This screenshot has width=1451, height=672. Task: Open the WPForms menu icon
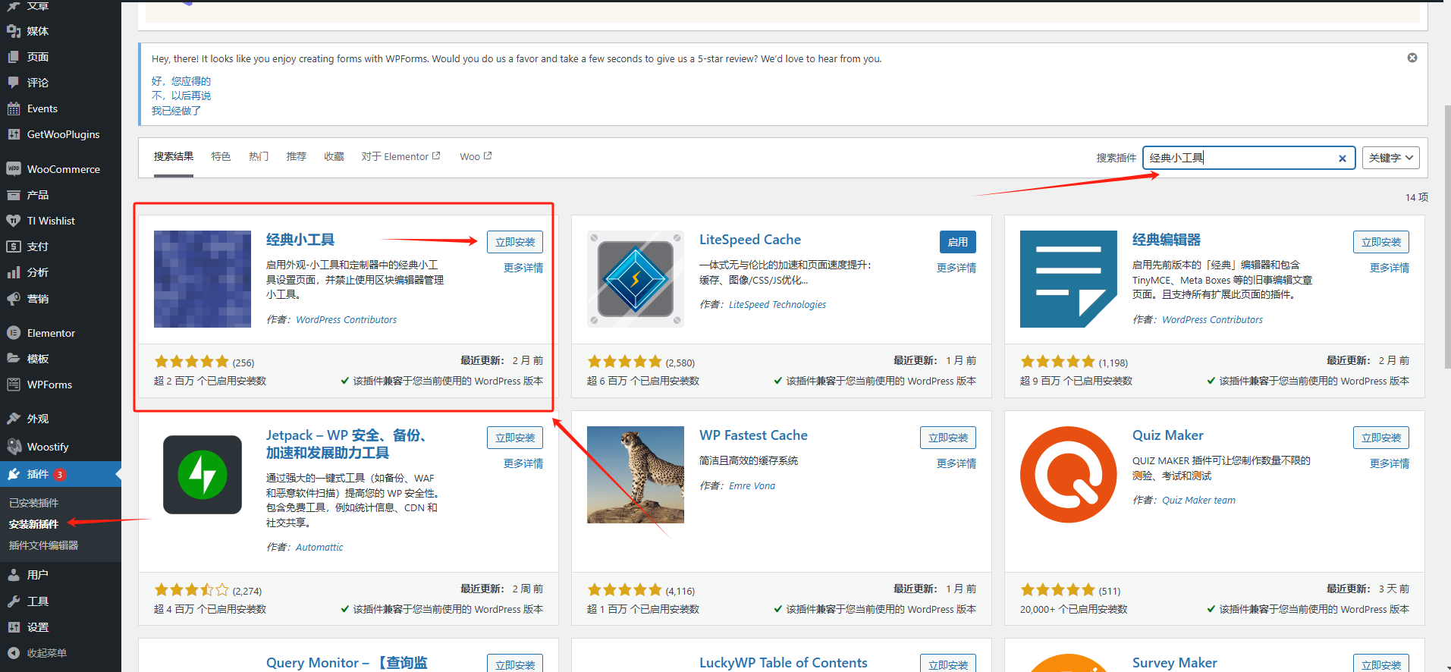pyautogui.click(x=14, y=385)
